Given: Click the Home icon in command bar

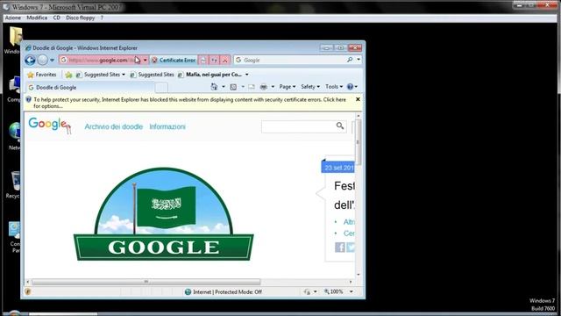Looking at the screenshot, I should 214,87.
